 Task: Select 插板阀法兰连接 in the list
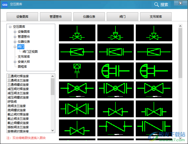(x=18, y=127)
